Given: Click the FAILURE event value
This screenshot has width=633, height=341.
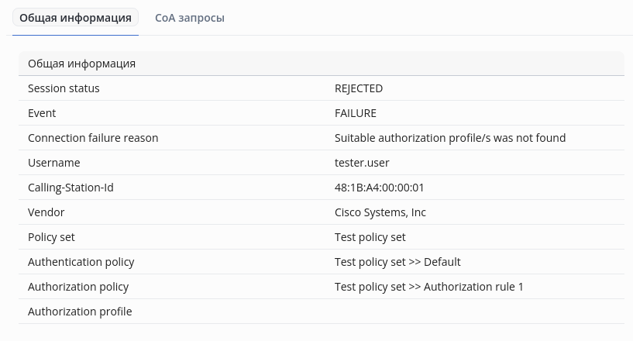Looking at the screenshot, I should click(x=356, y=113).
